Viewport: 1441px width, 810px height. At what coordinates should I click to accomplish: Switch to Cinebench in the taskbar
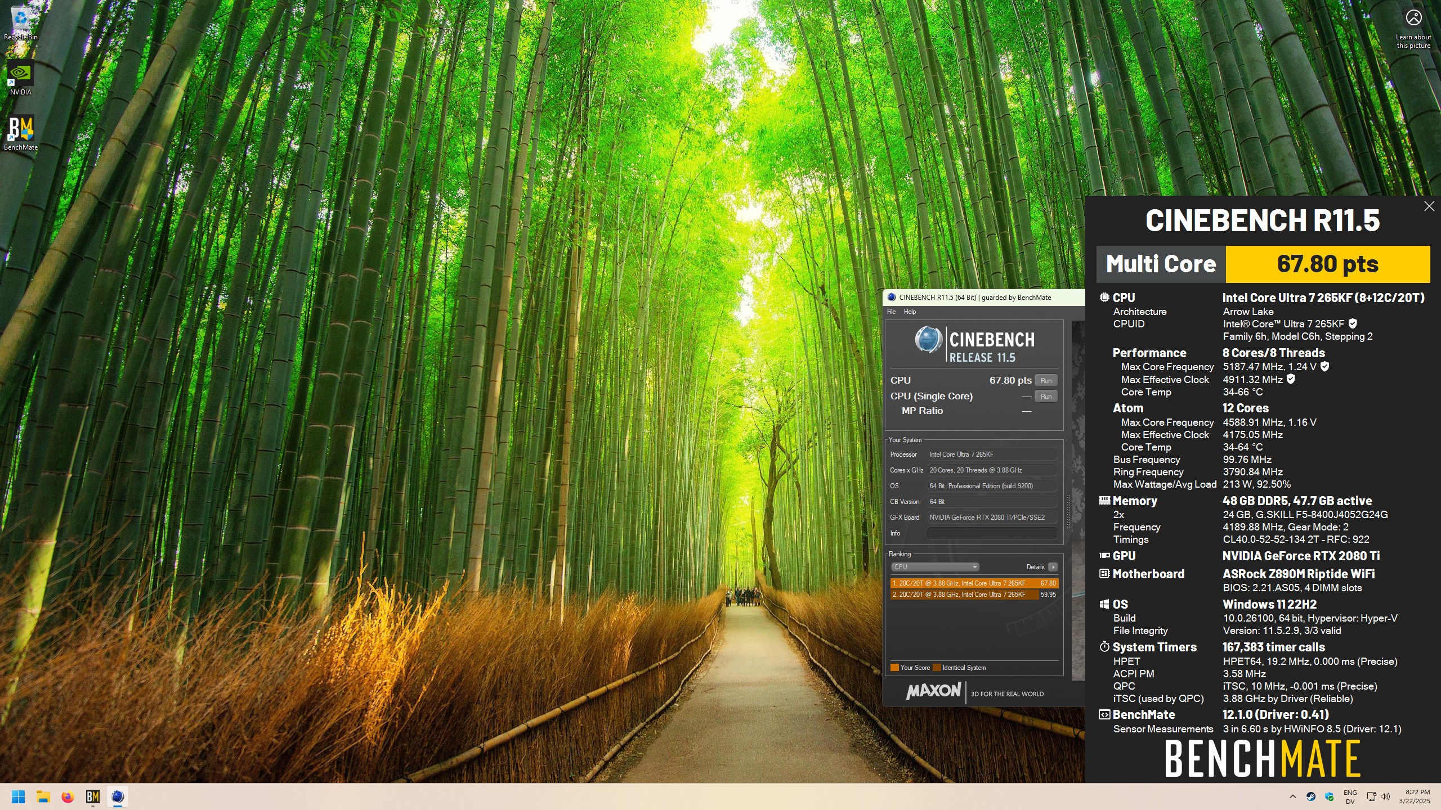(118, 796)
